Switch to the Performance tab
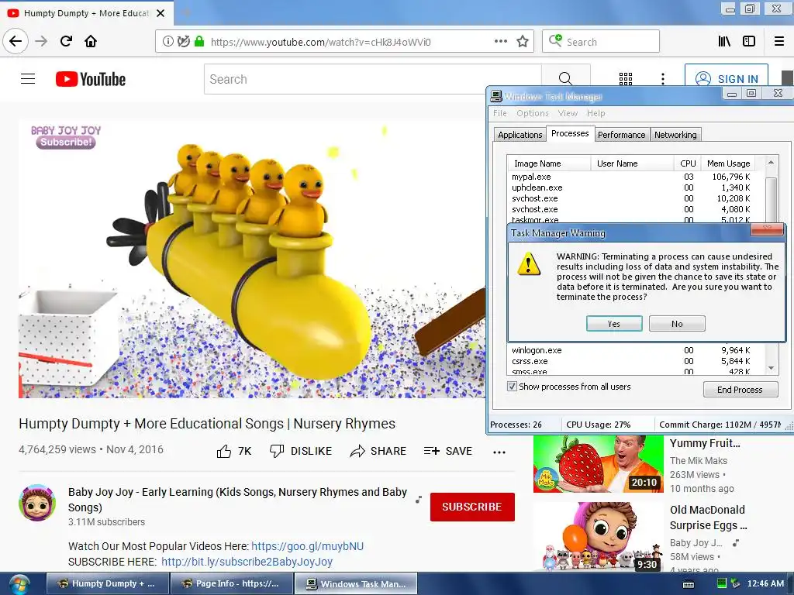Image resolution: width=794 pixels, height=595 pixels. click(621, 135)
